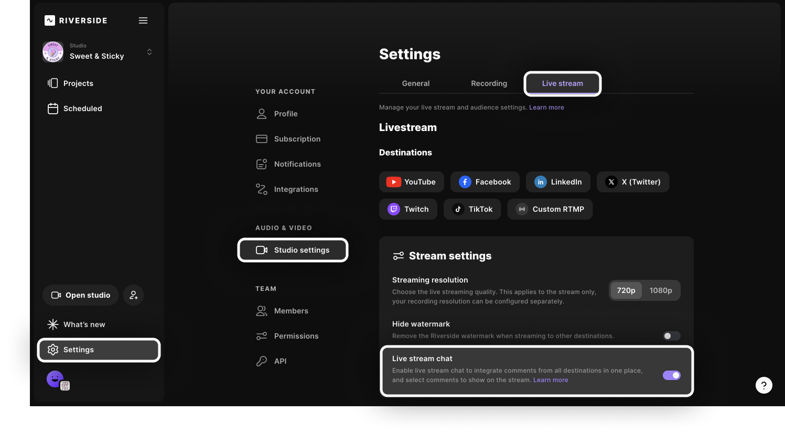Open Projects in the sidebar
The height and width of the screenshot is (434, 785).
[x=71, y=83]
